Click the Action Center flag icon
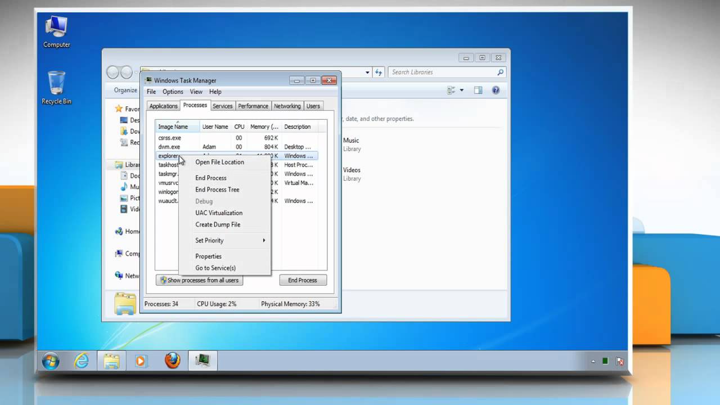The image size is (720, 405). point(619,362)
